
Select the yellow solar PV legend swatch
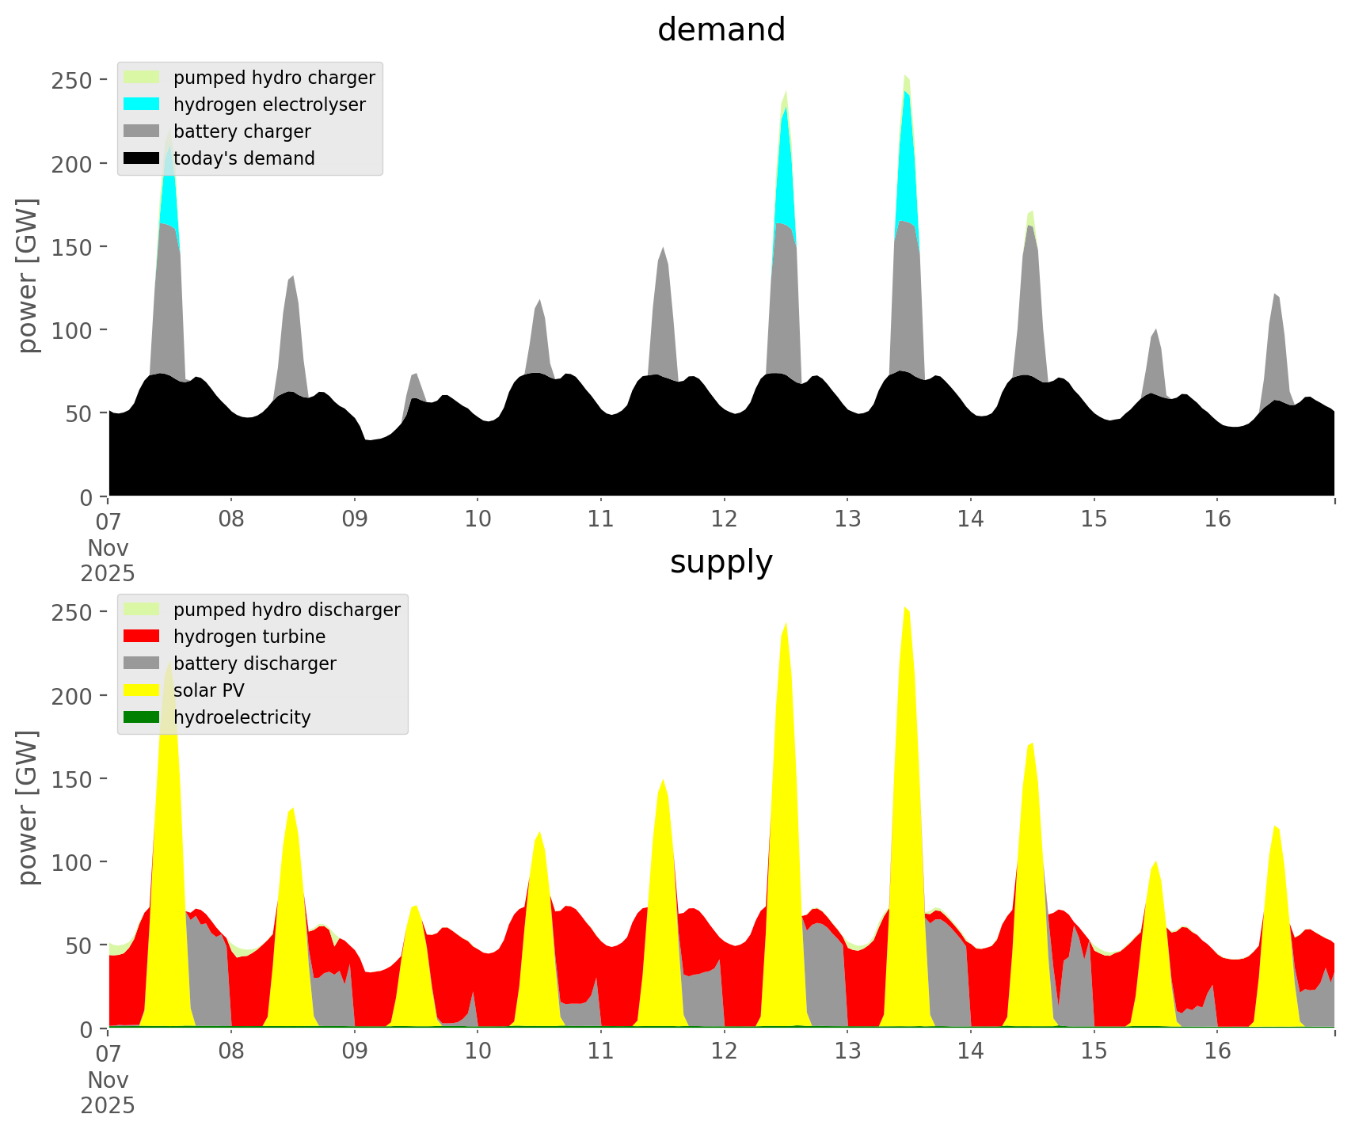click(x=141, y=690)
